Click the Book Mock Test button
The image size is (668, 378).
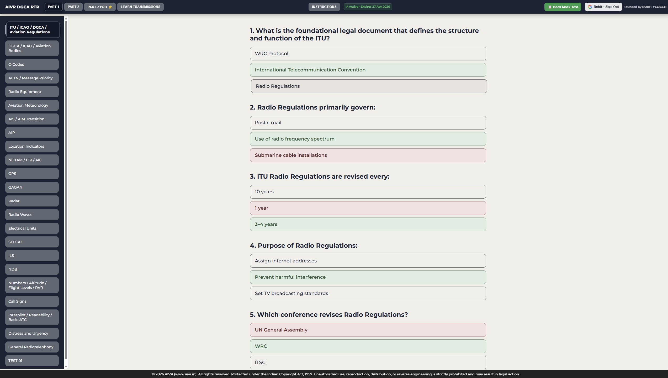pos(563,7)
